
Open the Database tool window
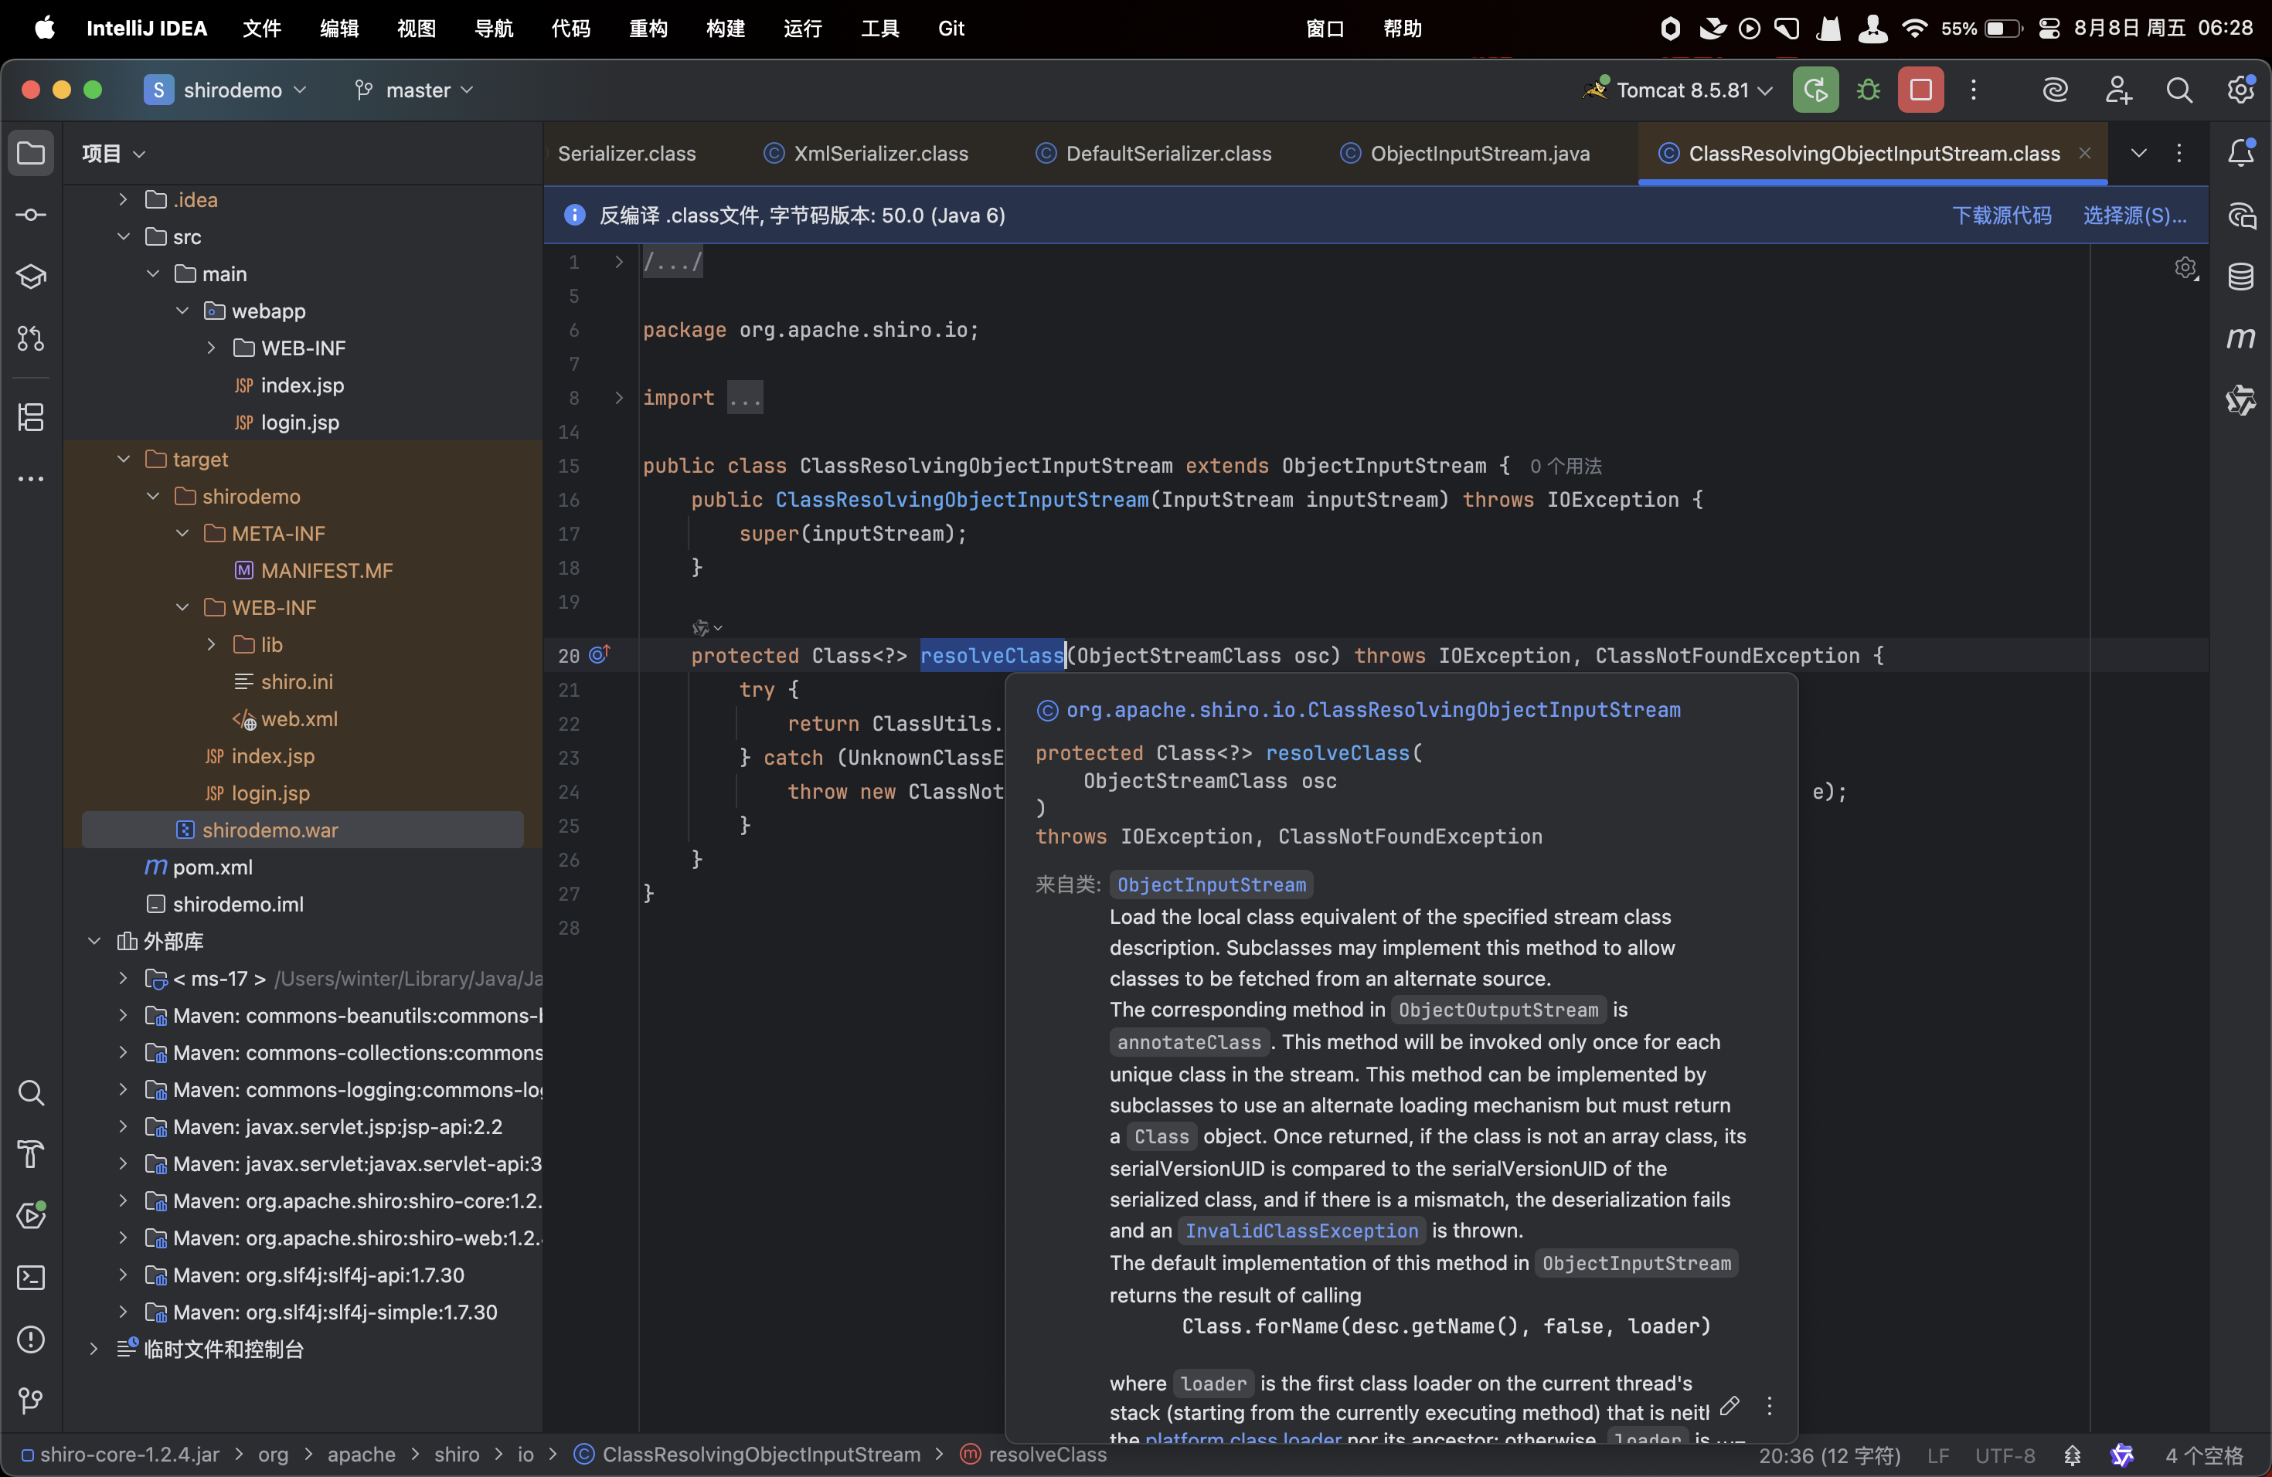2240,277
